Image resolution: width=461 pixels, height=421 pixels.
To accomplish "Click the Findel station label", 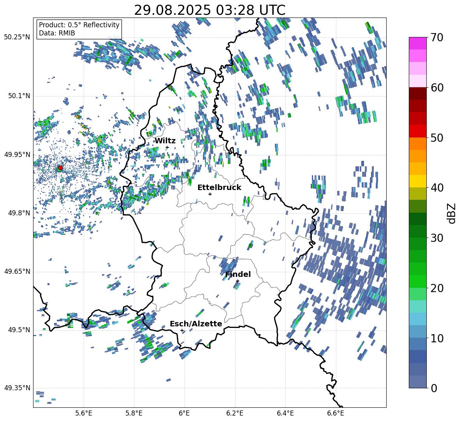I will tap(238, 274).
